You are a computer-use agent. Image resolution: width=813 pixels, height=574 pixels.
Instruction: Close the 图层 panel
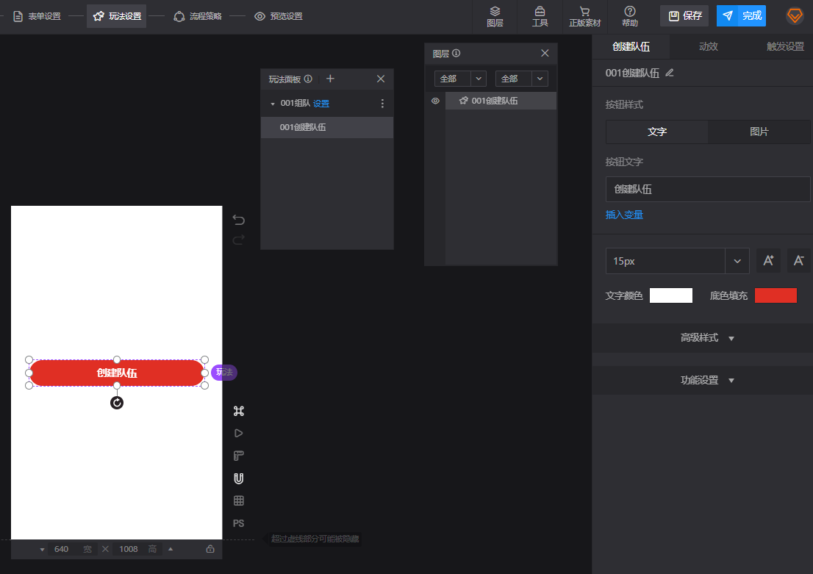click(545, 53)
